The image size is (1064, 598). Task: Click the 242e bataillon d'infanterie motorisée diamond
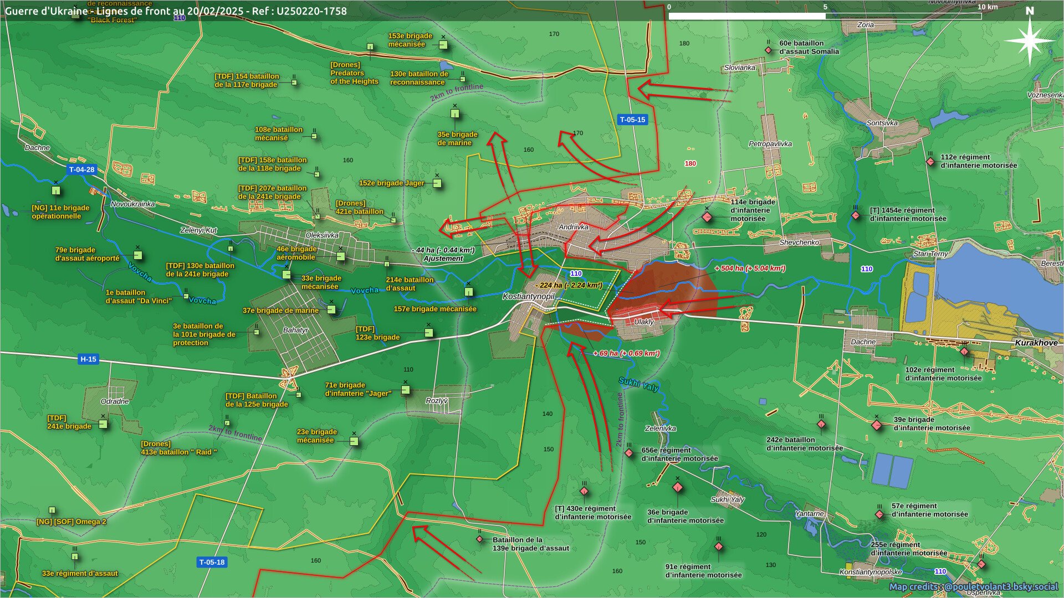tap(821, 424)
